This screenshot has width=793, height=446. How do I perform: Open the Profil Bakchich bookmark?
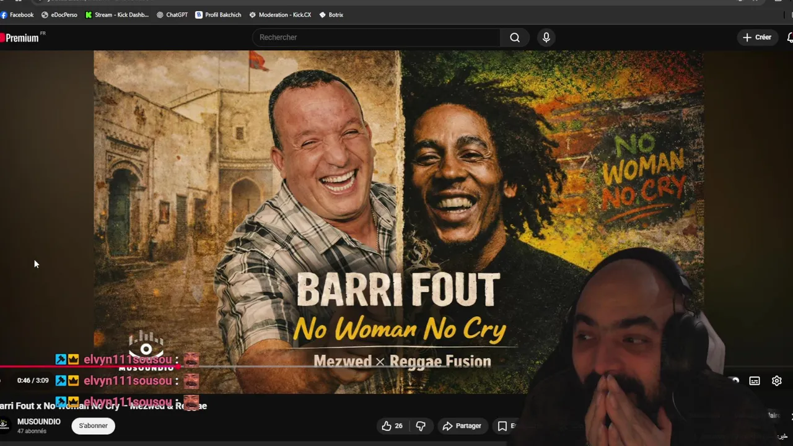coord(218,15)
